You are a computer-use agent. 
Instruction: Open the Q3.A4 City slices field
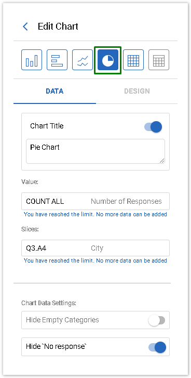click(x=95, y=248)
